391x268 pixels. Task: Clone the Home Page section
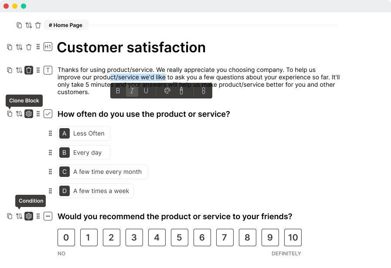coord(19,25)
